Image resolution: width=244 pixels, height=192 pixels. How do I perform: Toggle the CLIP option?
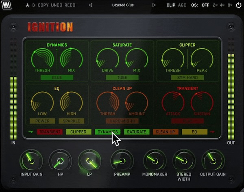point(171,5)
